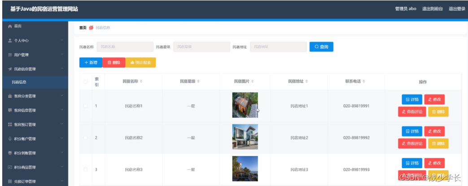Click the paper-plane icon beside 民宿信息管理

[10, 69]
